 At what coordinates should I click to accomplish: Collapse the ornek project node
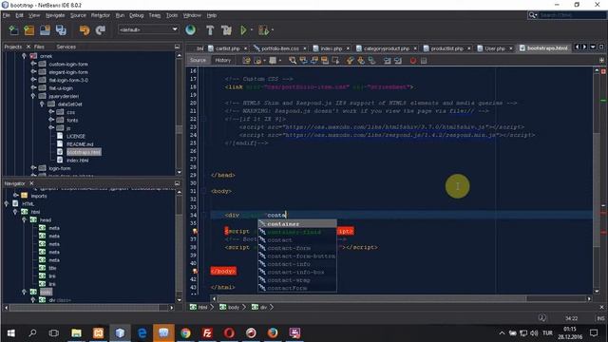[x=24, y=56]
